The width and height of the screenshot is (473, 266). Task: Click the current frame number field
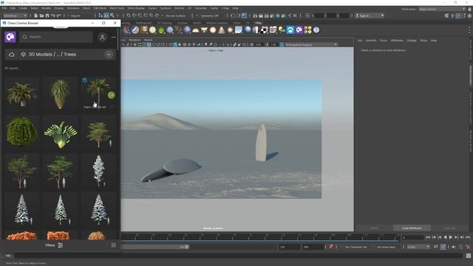pos(412,238)
